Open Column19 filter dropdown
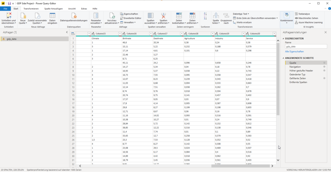This screenshot has height=172, width=331. coord(243,34)
